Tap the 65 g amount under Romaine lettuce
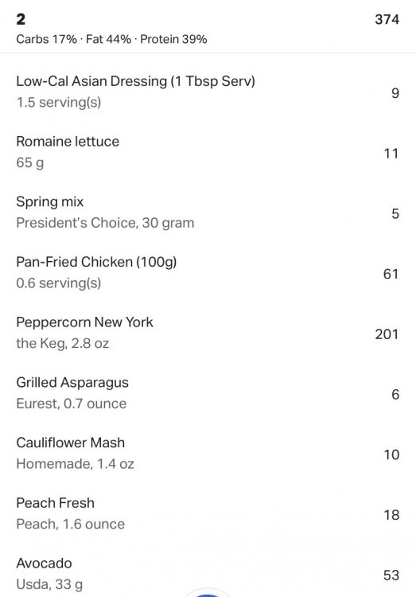This screenshot has height=597, width=416. click(x=30, y=162)
